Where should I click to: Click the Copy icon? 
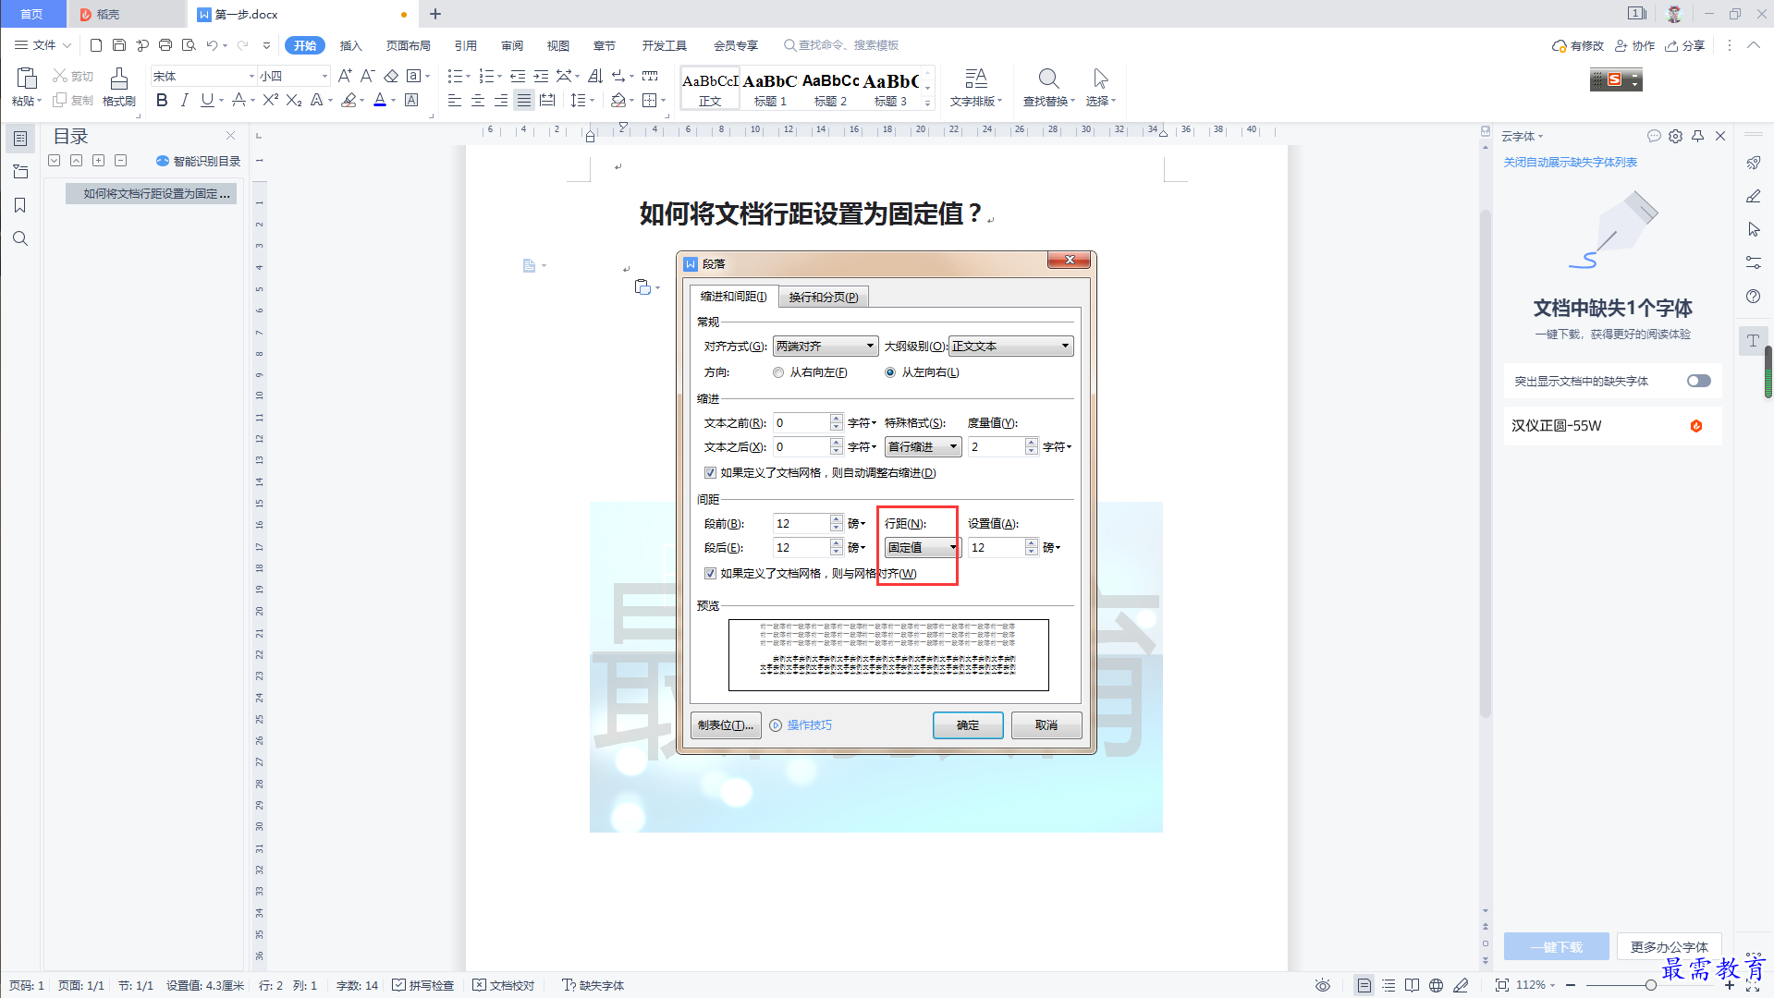(60, 100)
